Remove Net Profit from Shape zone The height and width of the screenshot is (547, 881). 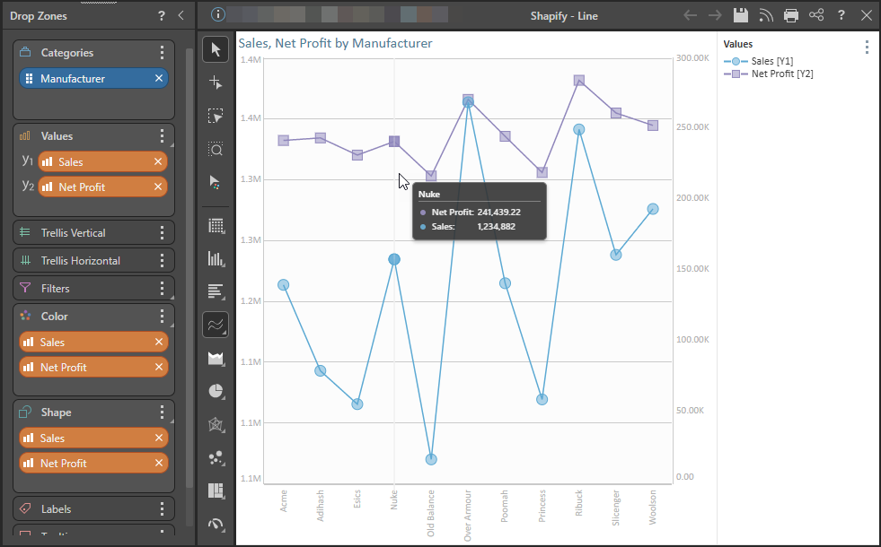pyautogui.click(x=159, y=463)
